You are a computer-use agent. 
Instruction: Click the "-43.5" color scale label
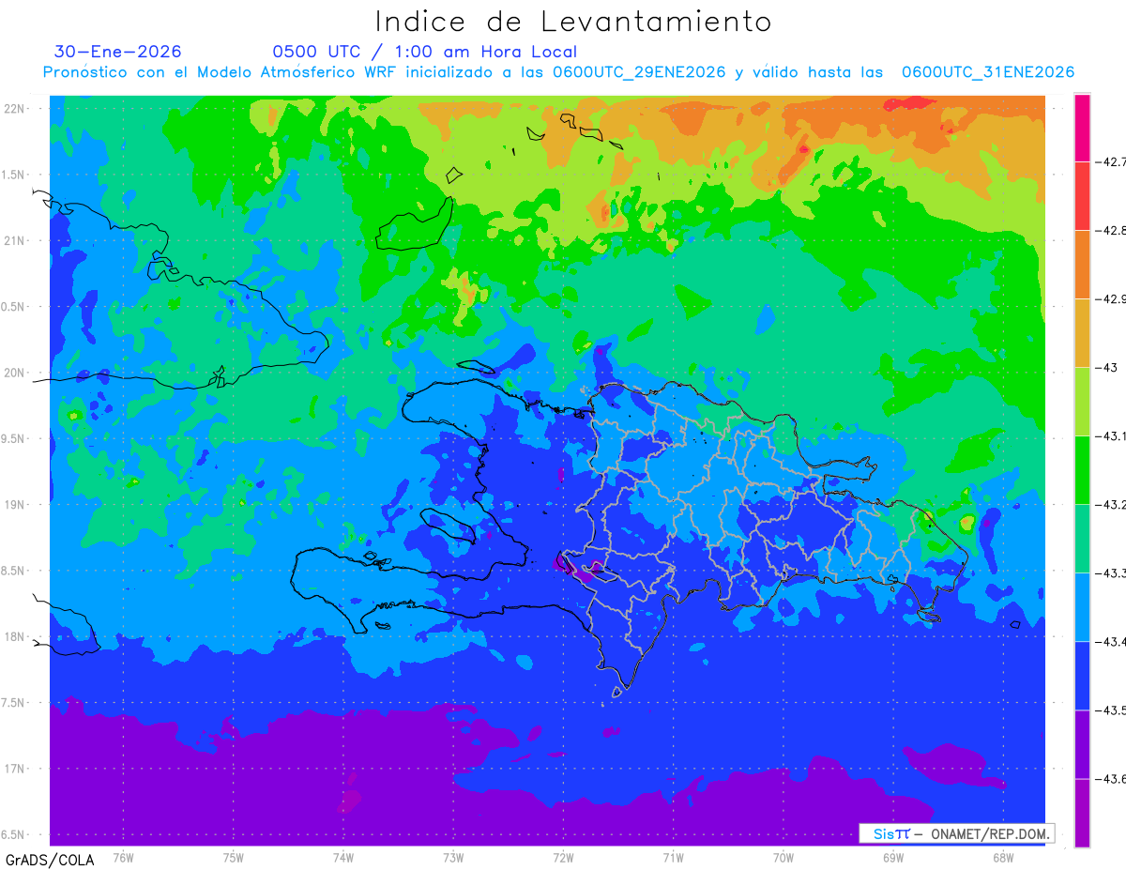[x=1111, y=710]
